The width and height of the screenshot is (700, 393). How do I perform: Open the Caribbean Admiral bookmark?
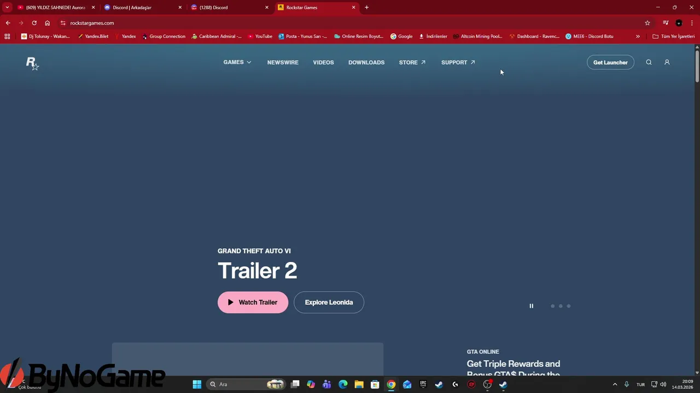point(217,37)
